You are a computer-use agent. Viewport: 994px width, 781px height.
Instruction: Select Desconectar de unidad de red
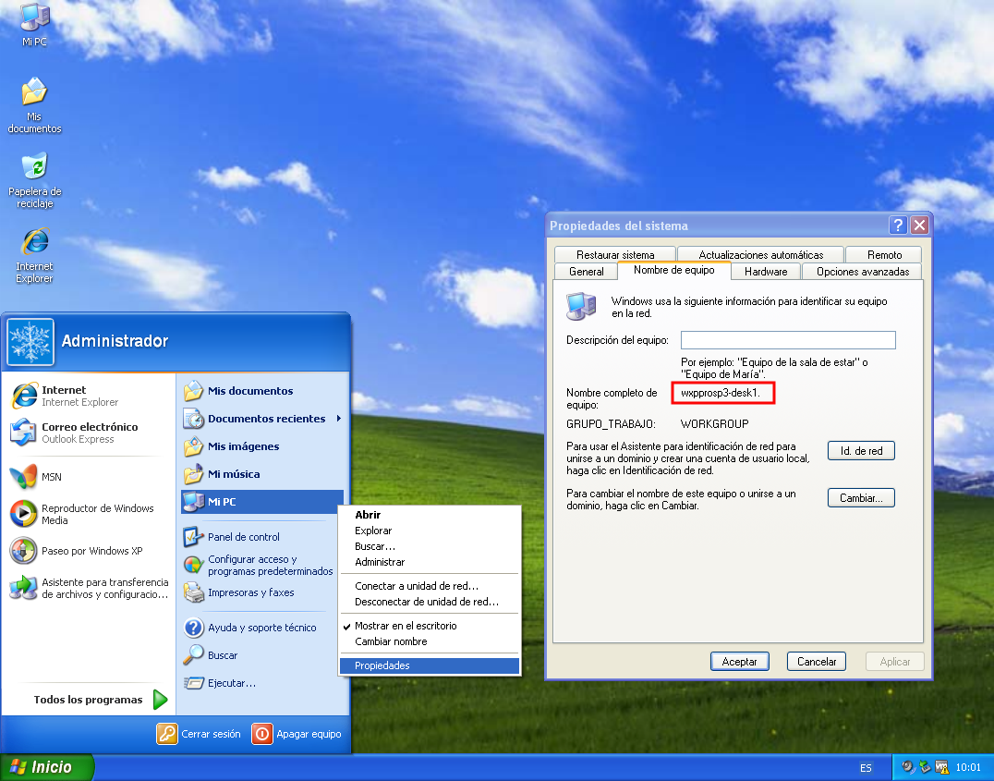[x=430, y=602]
